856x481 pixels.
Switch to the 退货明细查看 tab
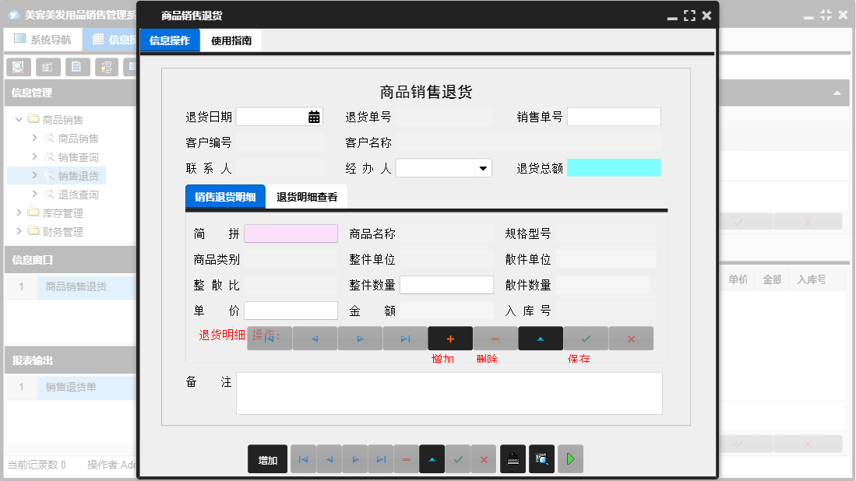point(307,196)
